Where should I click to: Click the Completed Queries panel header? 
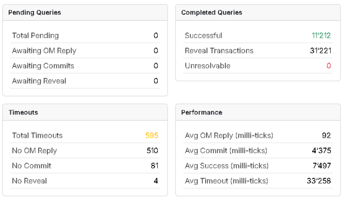pos(212,12)
